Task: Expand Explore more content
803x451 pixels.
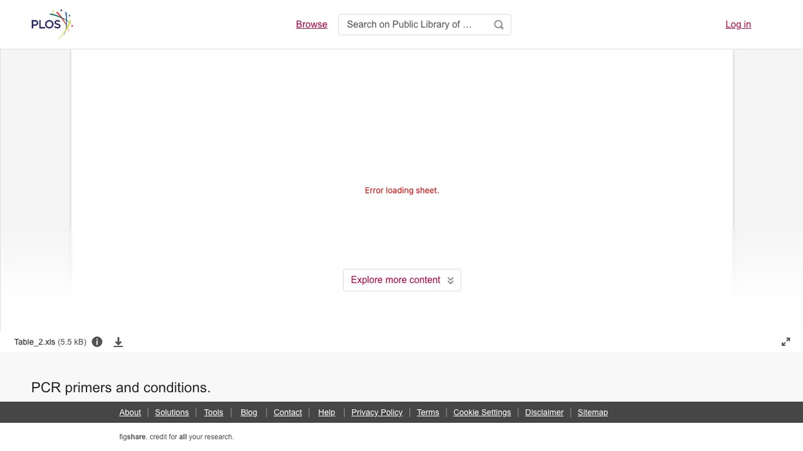Action: pyautogui.click(x=402, y=280)
